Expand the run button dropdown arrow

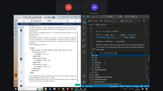pos(141,21)
